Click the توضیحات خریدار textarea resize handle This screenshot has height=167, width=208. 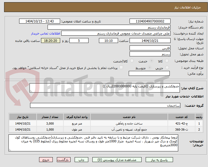tap(10, 150)
